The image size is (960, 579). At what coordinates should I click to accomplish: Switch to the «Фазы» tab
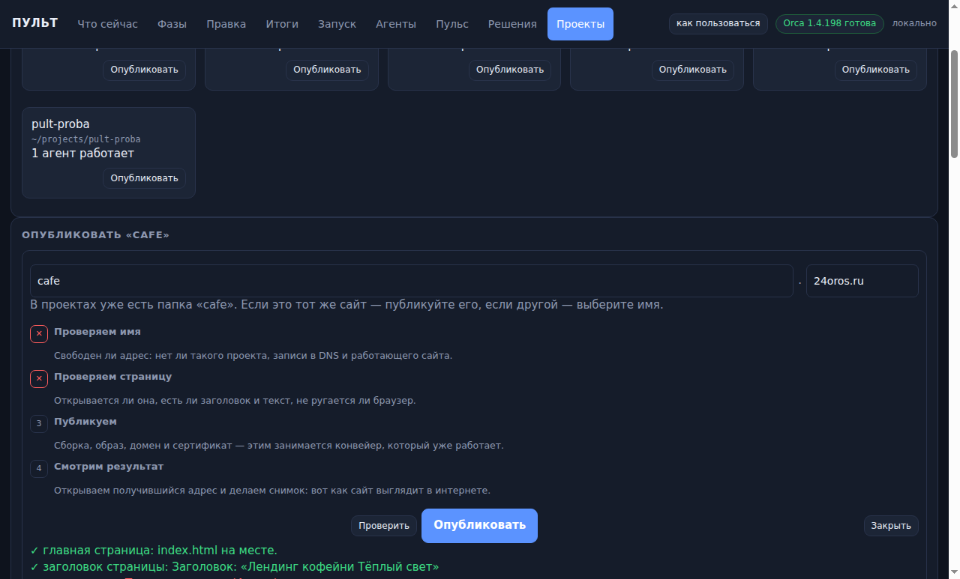pos(172,24)
